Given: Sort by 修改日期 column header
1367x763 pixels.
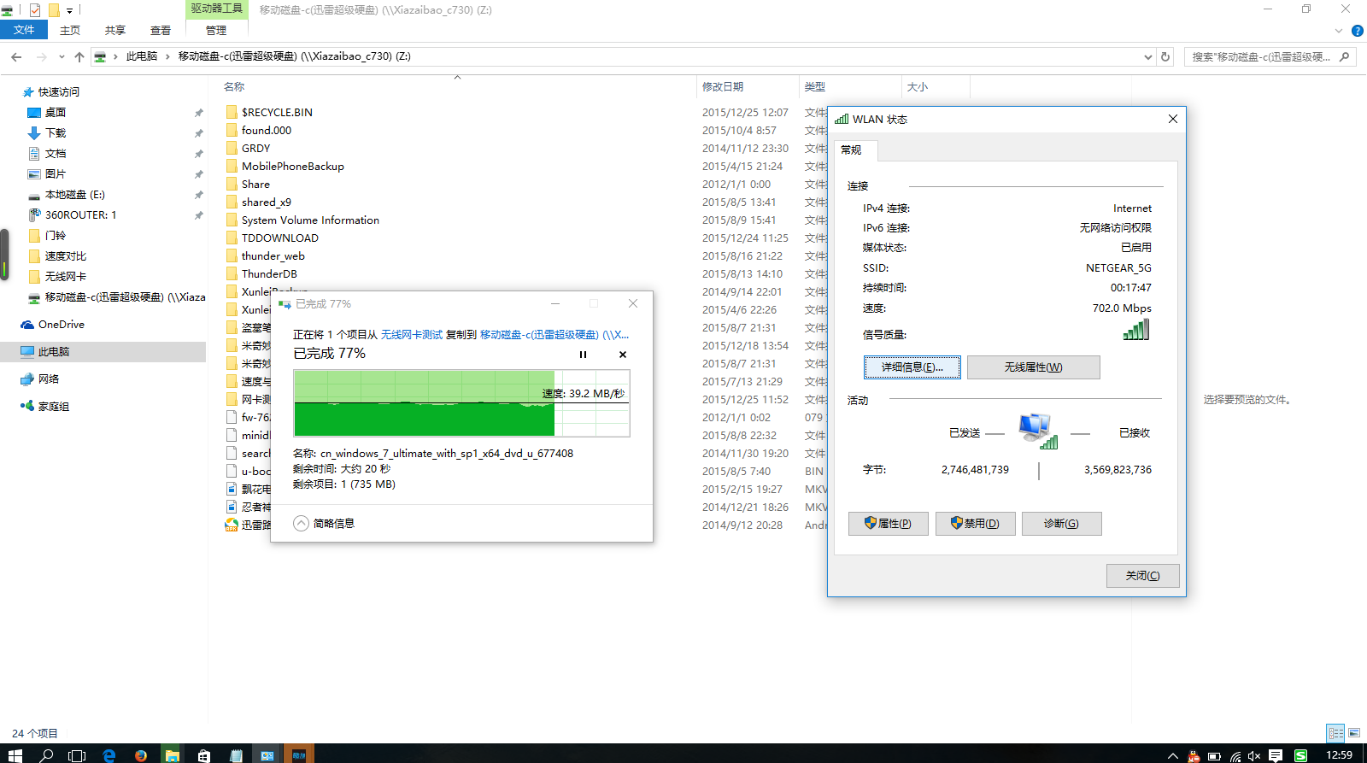Looking at the screenshot, I should [x=723, y=87].
